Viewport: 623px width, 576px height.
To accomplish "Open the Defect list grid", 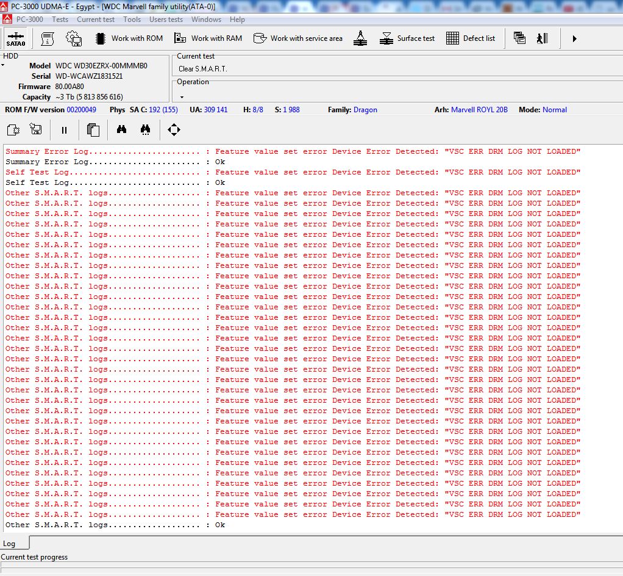I will (x=471, y=38).
